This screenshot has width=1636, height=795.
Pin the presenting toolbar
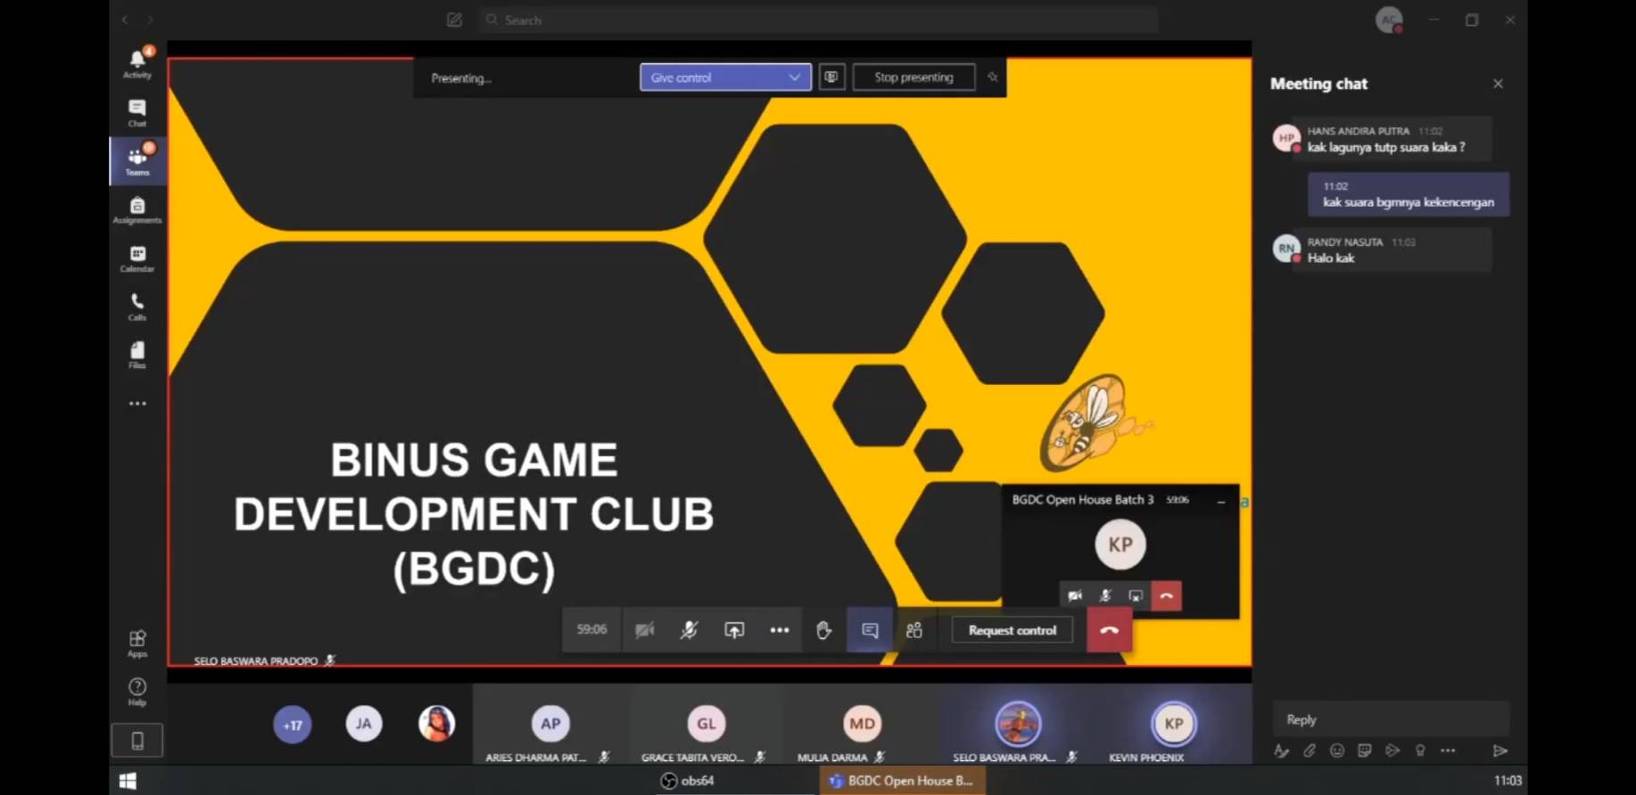[992, 78]
